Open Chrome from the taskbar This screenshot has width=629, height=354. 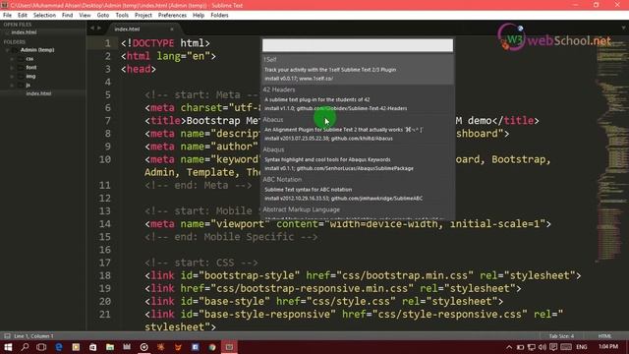tap(212, 347)
